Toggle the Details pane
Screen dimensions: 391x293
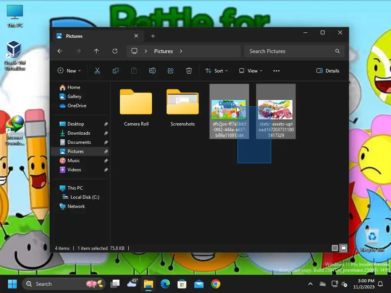(x=328, y=71)
